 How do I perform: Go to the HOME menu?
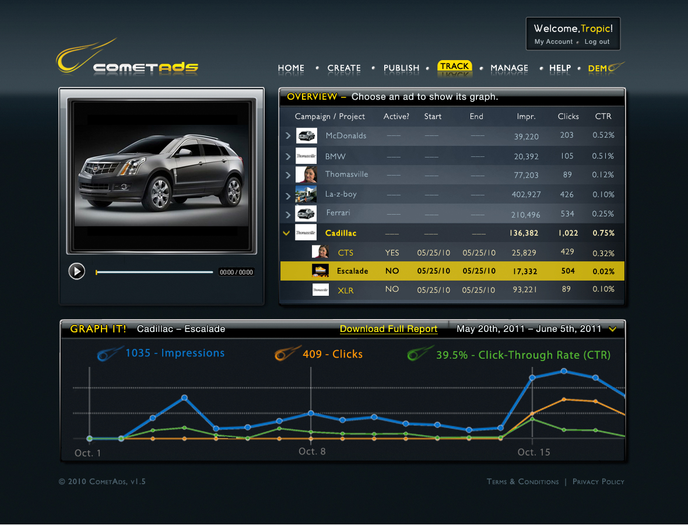pos(291,68)
